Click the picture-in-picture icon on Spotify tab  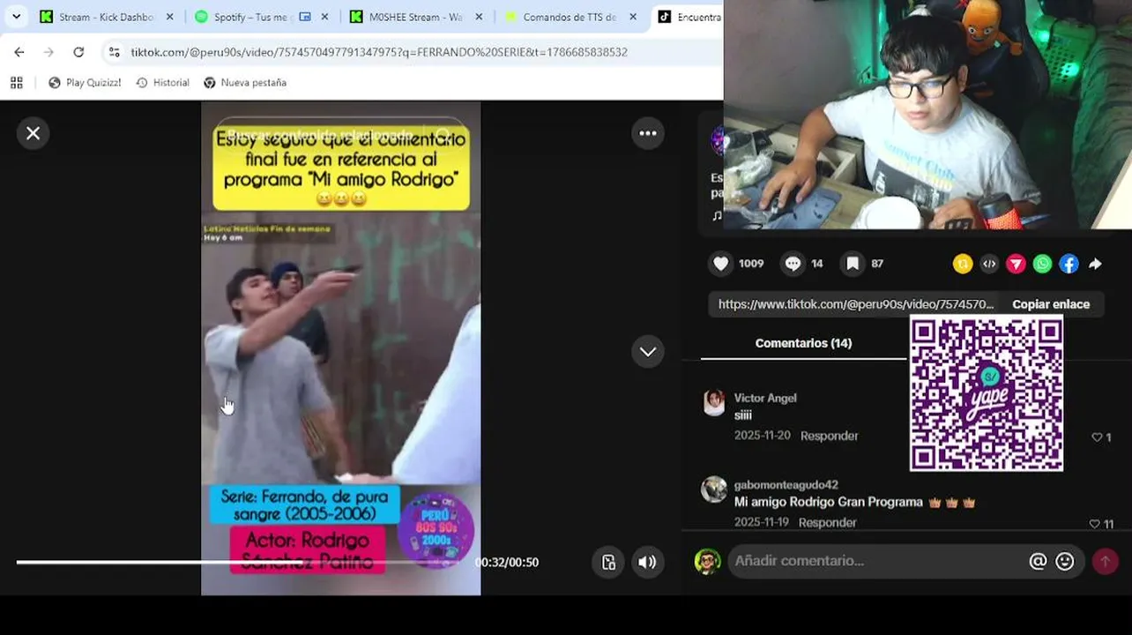point(304,17)
